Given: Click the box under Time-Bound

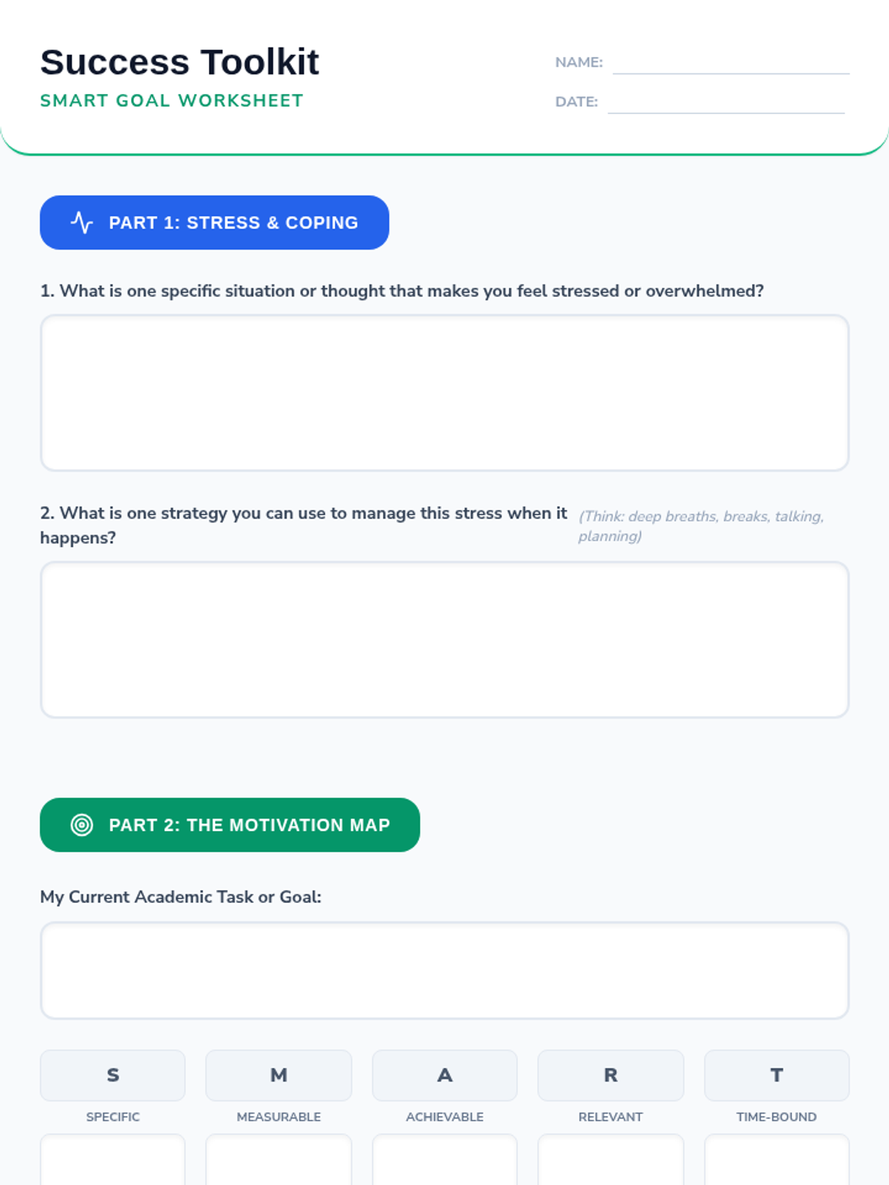Looking at the screenshot, I should tap(776, 1161).
